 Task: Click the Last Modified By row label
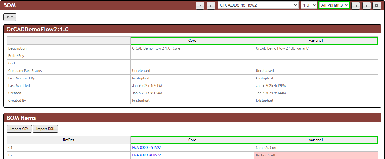[22, 78]
